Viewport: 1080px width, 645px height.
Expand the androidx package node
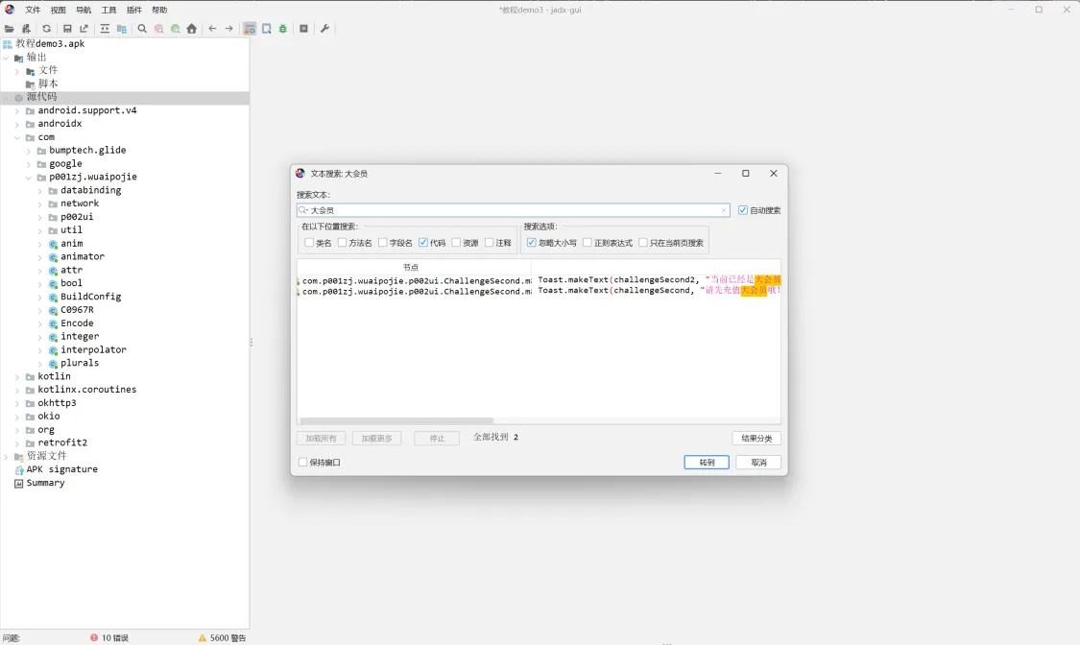[x=17, y=124]
